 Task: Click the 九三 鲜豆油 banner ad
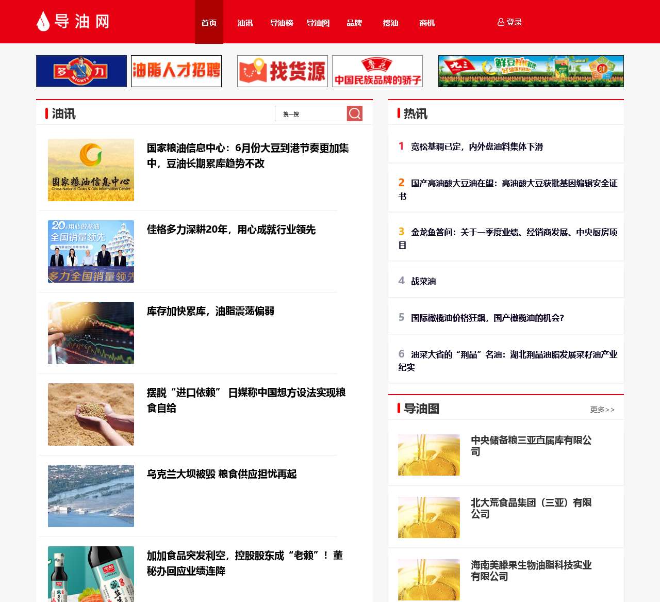pos(530,71)
